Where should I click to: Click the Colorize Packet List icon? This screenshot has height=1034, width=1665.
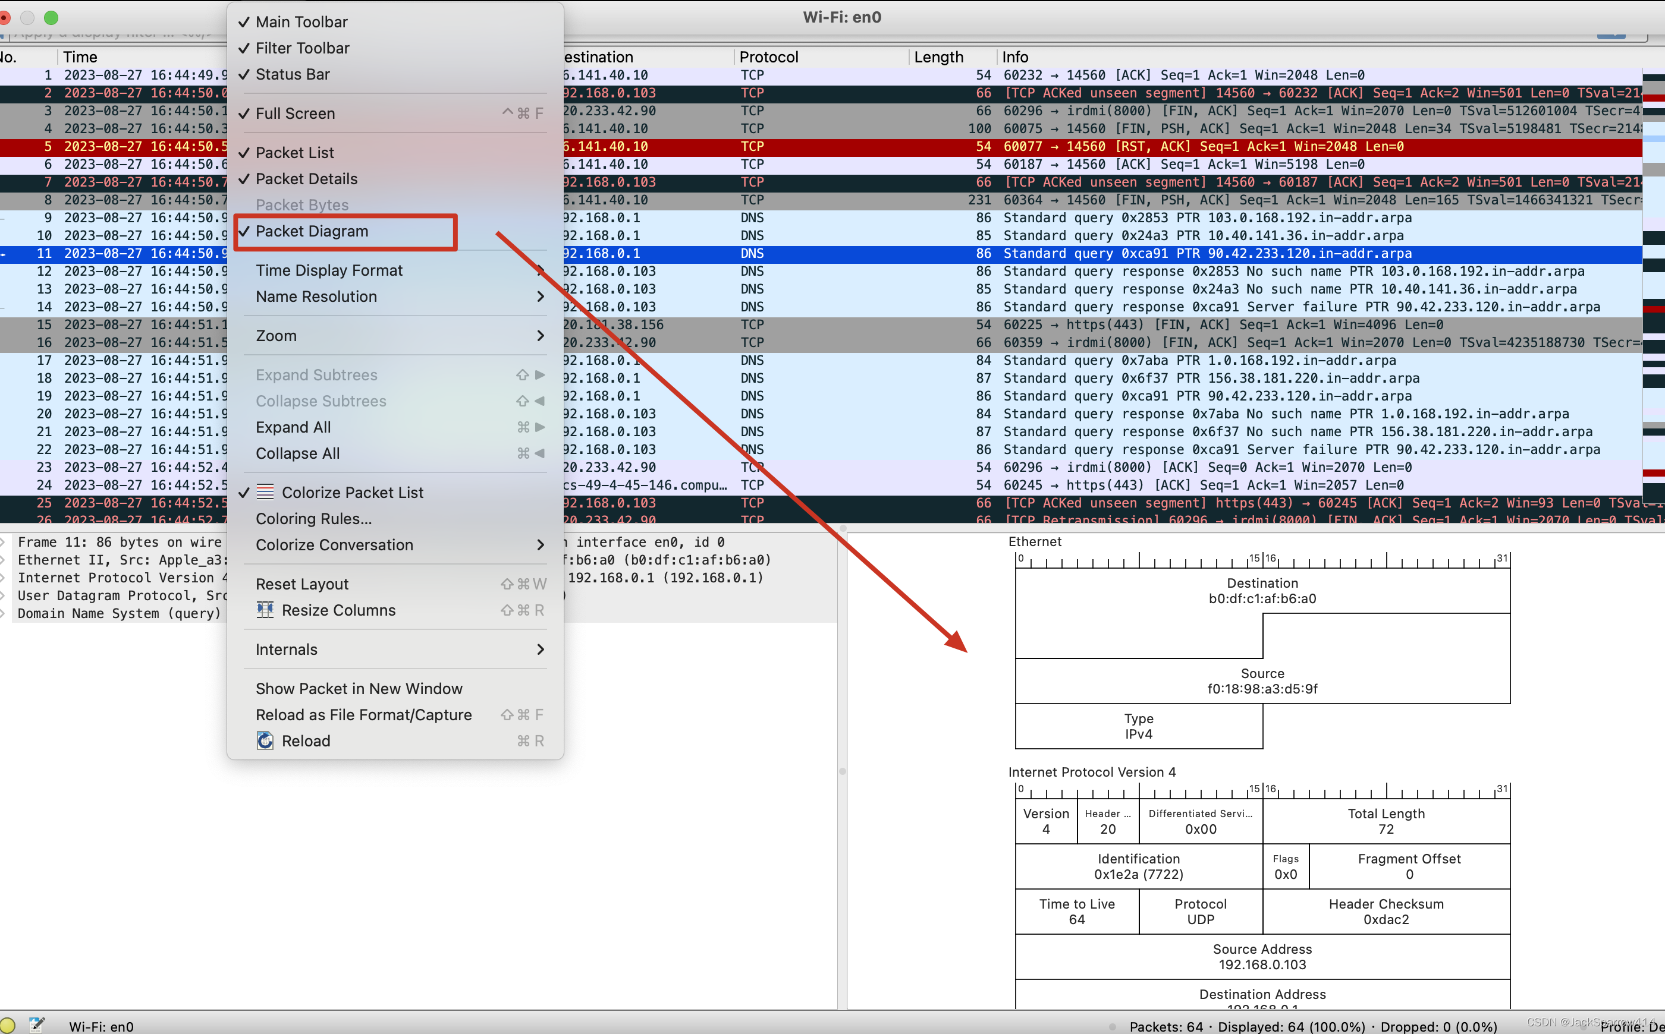265,493
